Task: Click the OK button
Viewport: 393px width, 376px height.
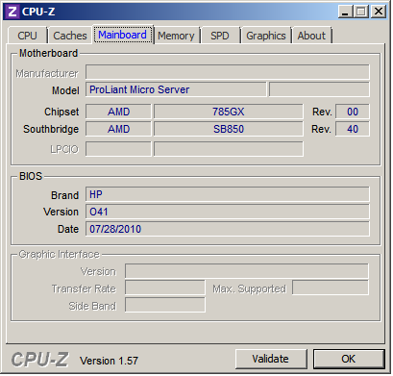Action: 349,359
